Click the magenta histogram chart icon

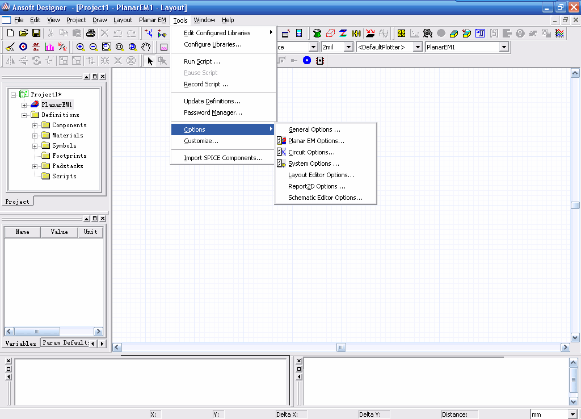49,47
